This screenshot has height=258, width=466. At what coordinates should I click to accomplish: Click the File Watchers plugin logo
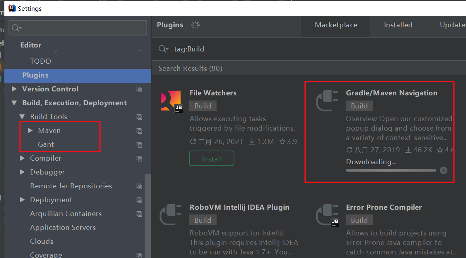pyautogui.click(x=171, y=101)
